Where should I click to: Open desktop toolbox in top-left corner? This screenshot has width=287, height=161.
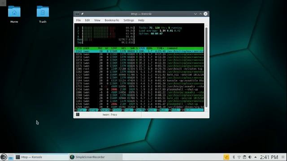tap(3, 3)
